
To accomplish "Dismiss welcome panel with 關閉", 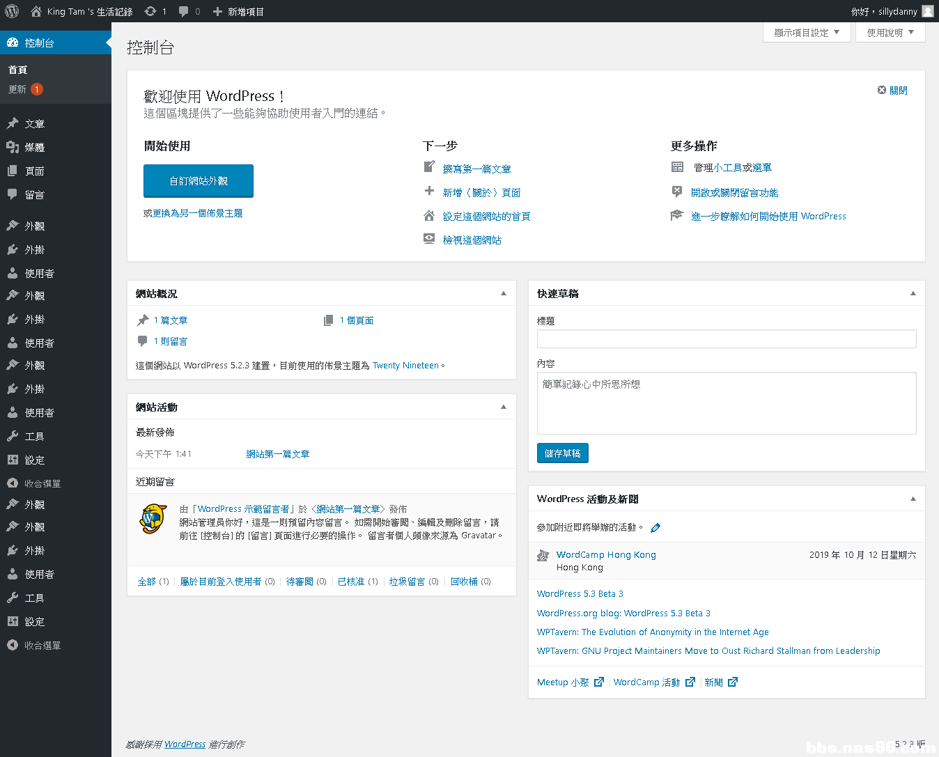I will click(892, 91).
